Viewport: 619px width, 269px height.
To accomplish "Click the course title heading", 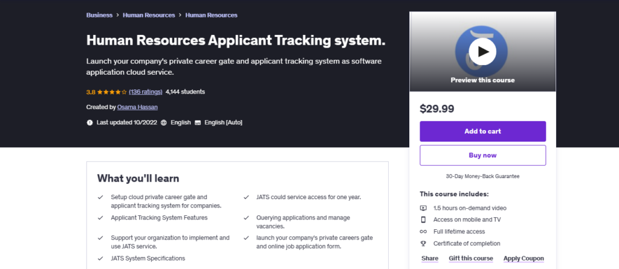I will coord(236,40).
